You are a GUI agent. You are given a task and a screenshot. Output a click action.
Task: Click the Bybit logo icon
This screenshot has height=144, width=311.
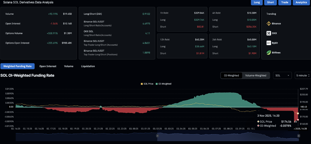269,43
